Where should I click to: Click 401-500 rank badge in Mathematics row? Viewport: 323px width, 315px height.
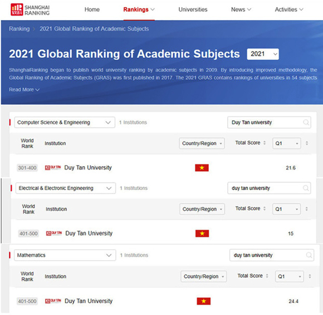(x=27, y=301)
